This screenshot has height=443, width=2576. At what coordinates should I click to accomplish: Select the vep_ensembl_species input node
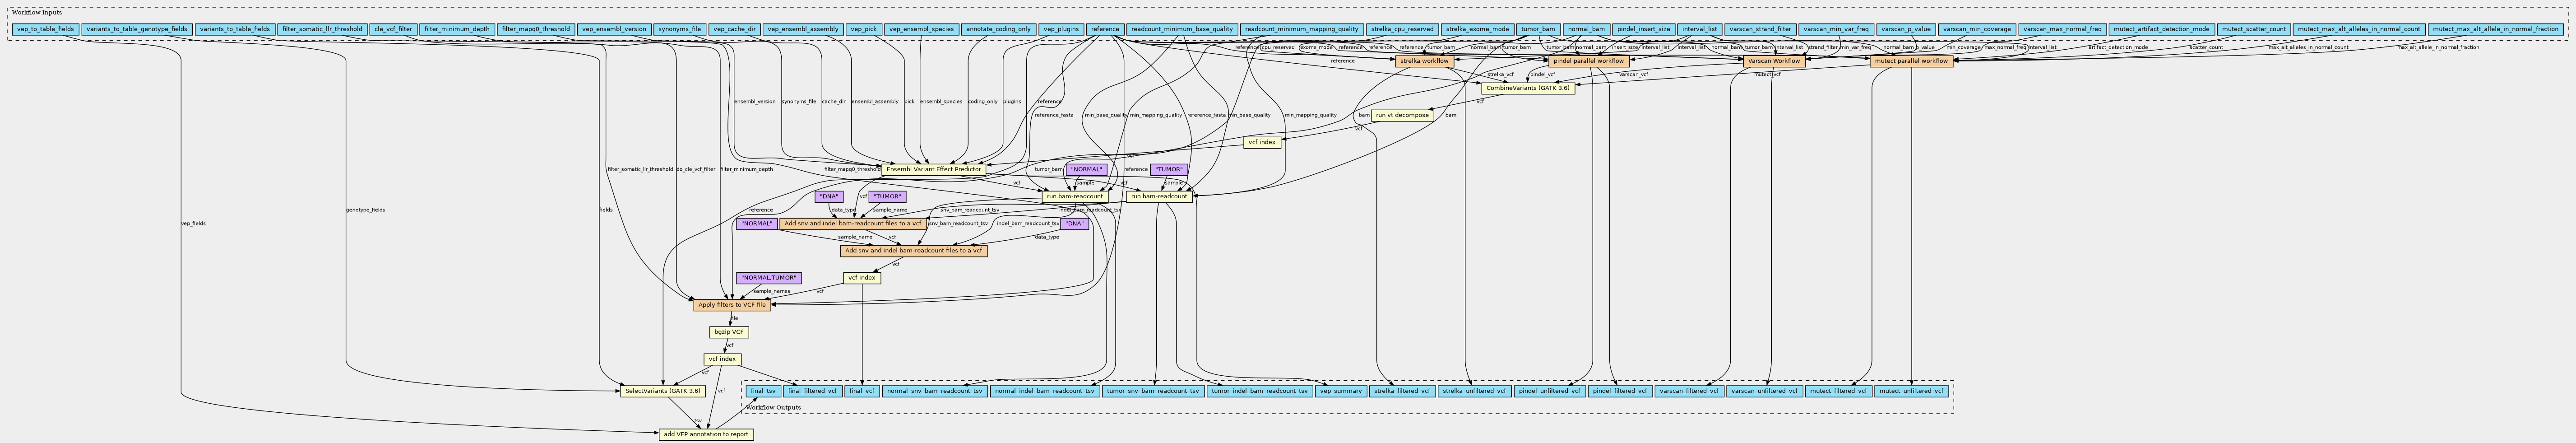click(922, 29)
